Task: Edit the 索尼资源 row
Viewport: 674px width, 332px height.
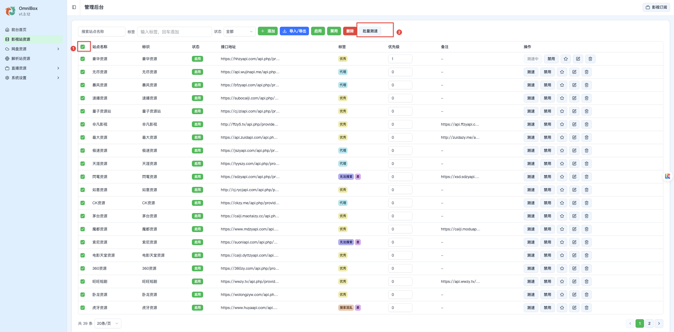Action: pyautogui.click(x=574, y=242)
